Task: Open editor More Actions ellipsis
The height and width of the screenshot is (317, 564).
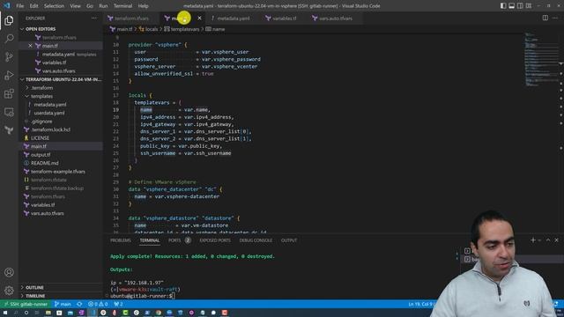Action: (x=555, y=18)
